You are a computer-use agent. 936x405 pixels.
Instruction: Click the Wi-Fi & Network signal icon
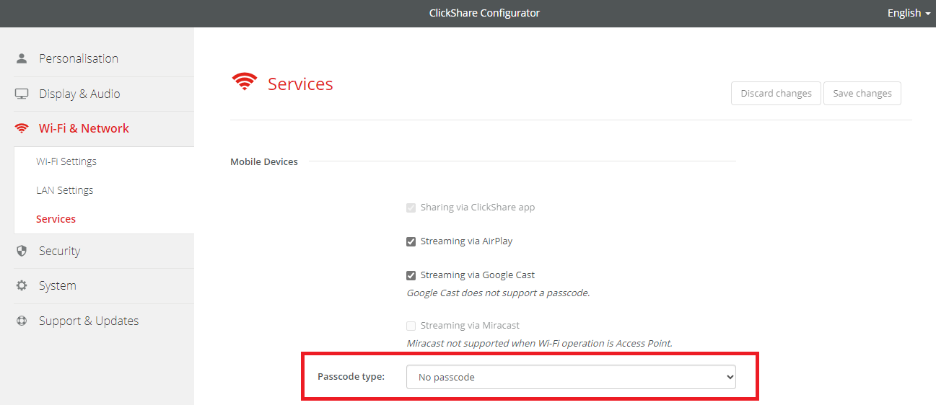[22, 128]
